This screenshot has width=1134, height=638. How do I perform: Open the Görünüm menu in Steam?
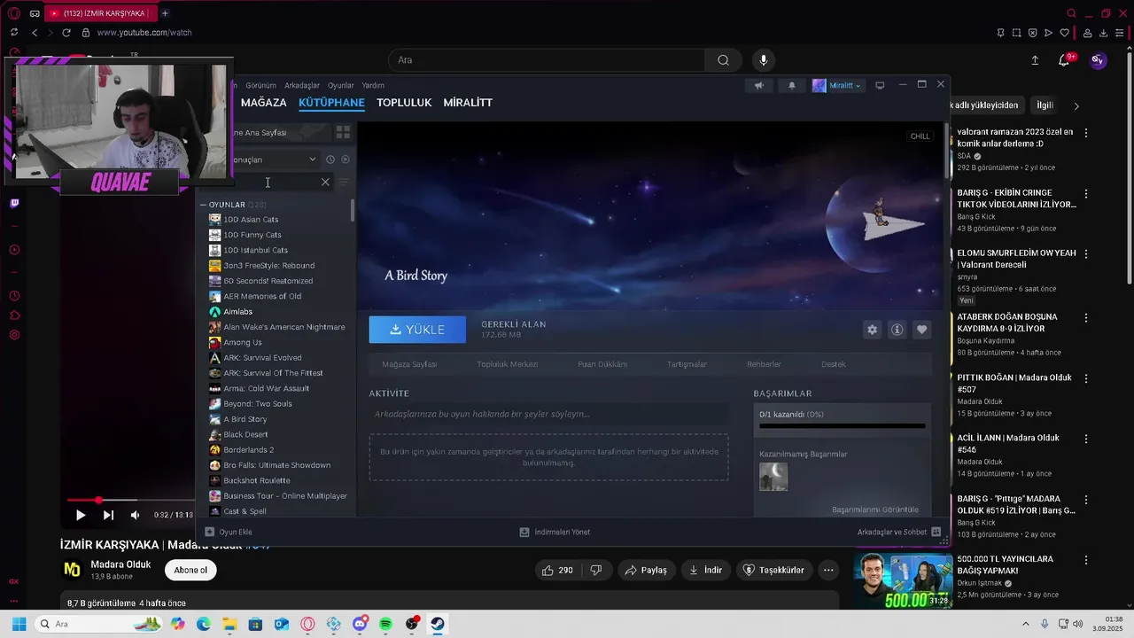click(261, 86)
